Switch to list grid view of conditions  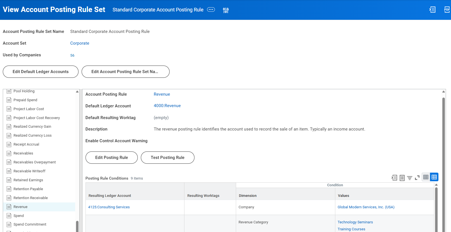click(x=426, y=177)
